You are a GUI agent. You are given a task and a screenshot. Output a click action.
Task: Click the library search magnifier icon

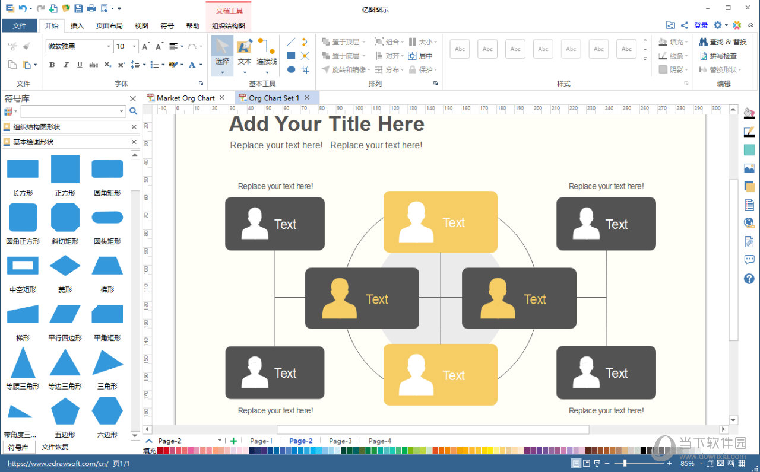point(133,111)
